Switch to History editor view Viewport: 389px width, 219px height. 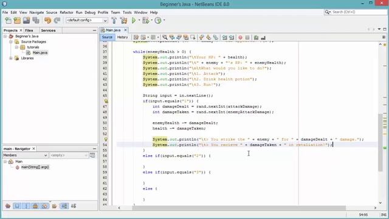(x=122, y=37)
